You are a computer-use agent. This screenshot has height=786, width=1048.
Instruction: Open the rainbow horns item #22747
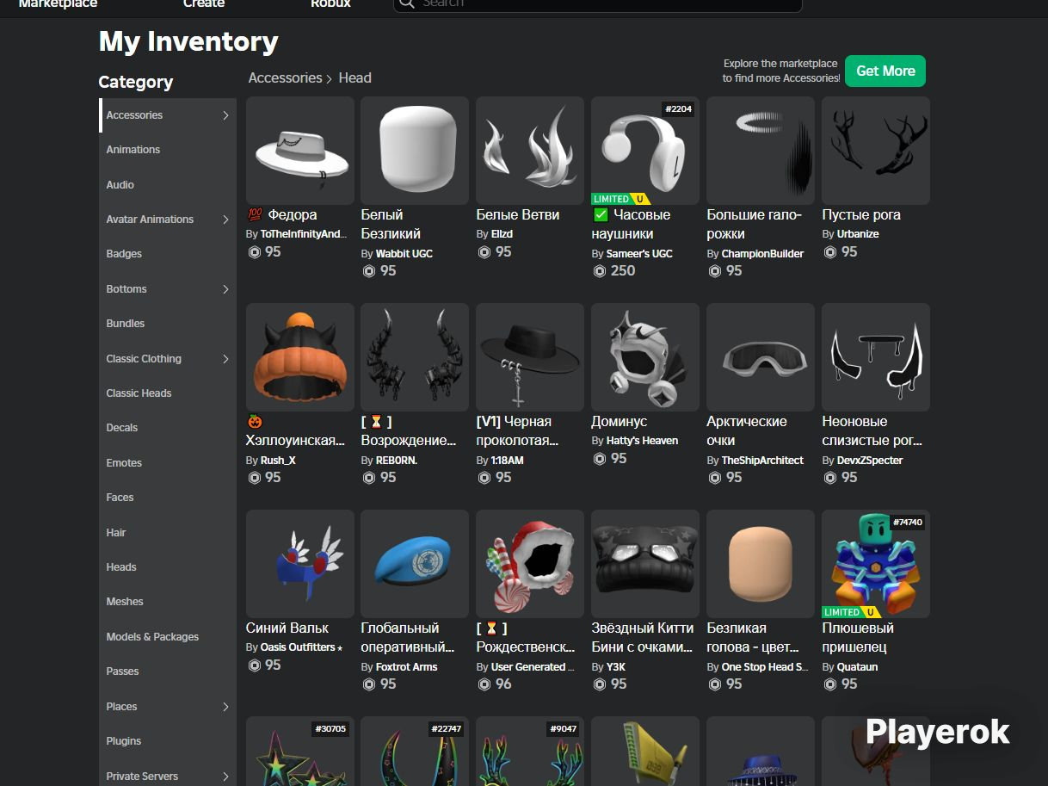[x=415, y=751]
